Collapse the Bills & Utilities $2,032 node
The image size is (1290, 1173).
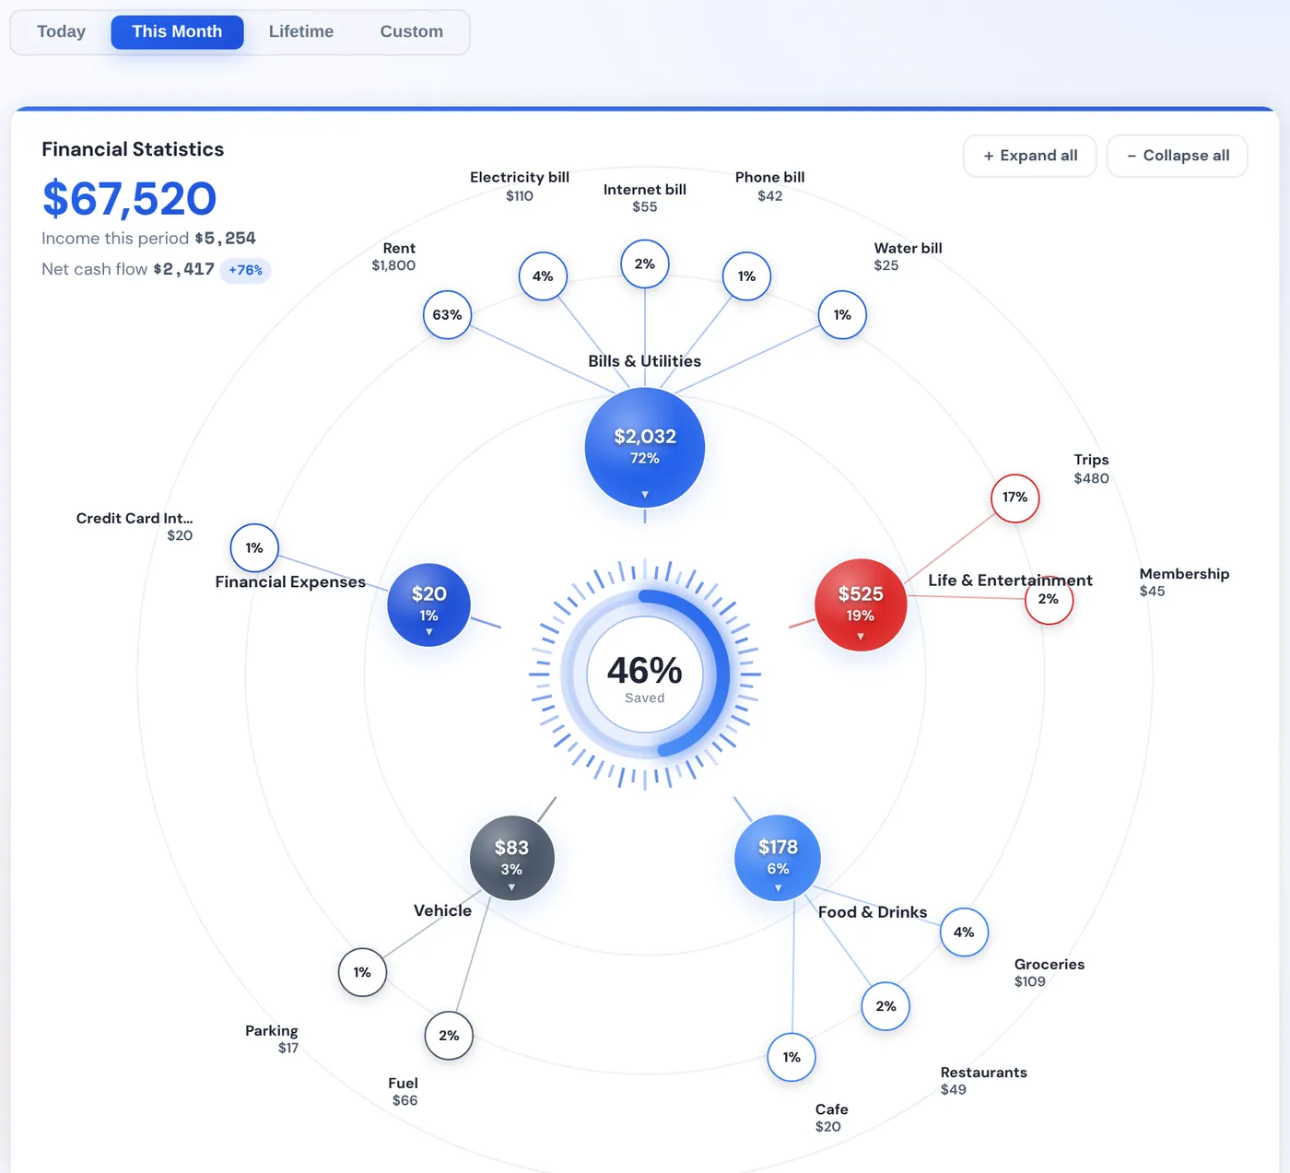645,448
